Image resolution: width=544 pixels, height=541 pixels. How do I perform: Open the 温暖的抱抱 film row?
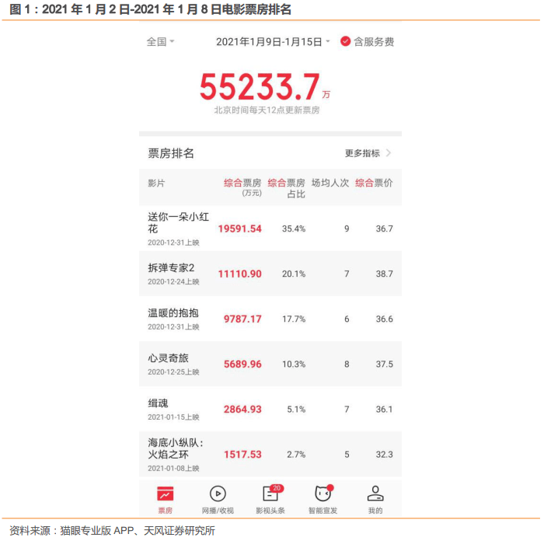click(270, 319)
